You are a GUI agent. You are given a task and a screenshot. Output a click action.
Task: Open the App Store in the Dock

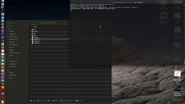click(x=3, y=57)
